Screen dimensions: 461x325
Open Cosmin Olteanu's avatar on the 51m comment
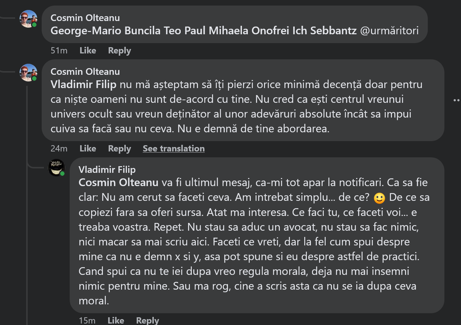28,18
